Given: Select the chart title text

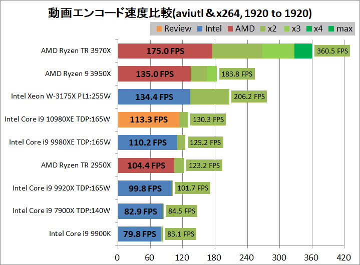Looking at the screenshot, I should [180, 13].
